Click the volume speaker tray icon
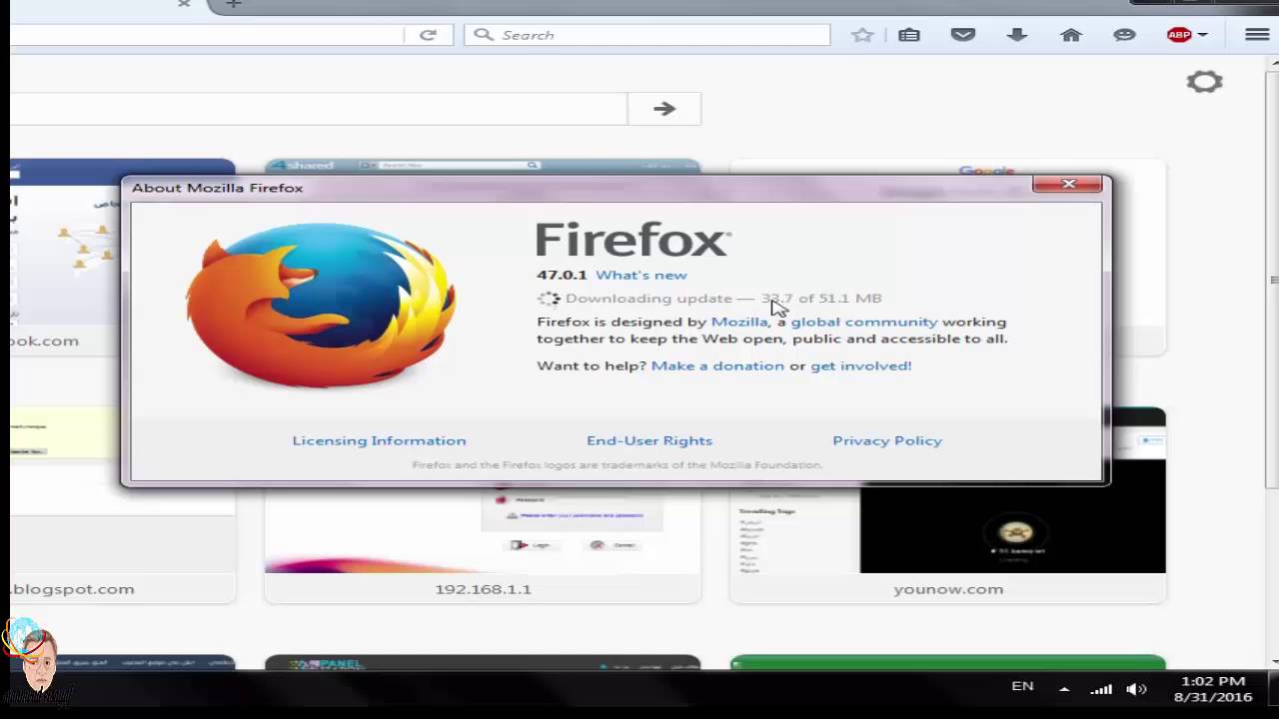1279x719 pixels. click(x=1136, y=689)
